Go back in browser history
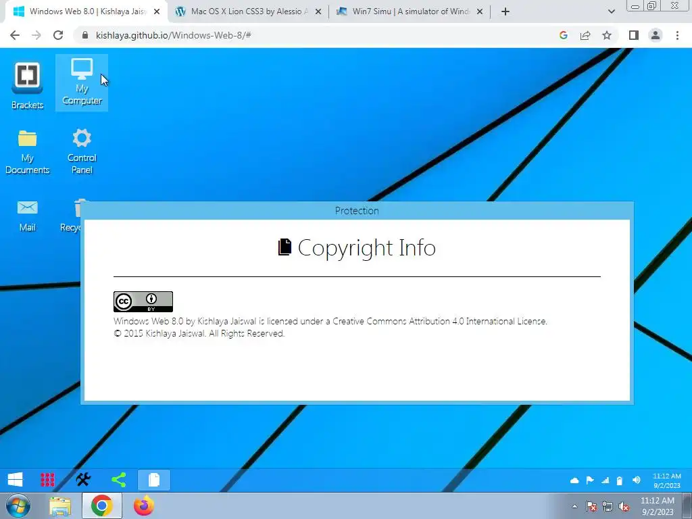692x519 pixels. tap(15, 35)
